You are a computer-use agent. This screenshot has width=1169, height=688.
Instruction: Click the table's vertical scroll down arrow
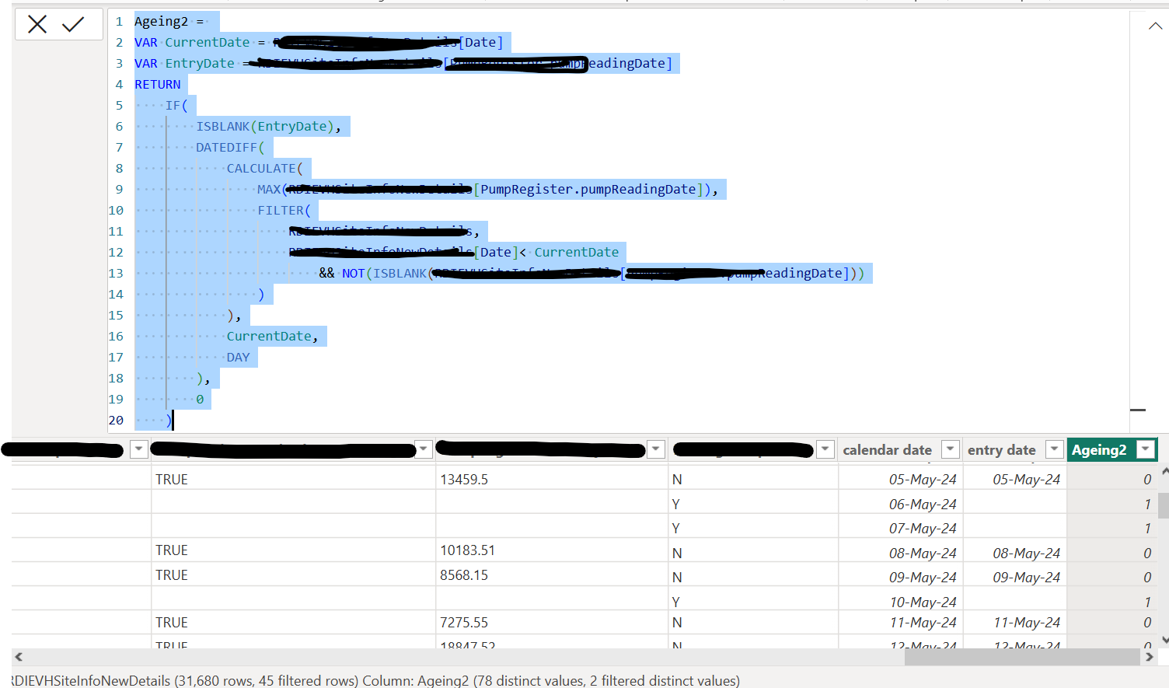(1164, 640)
